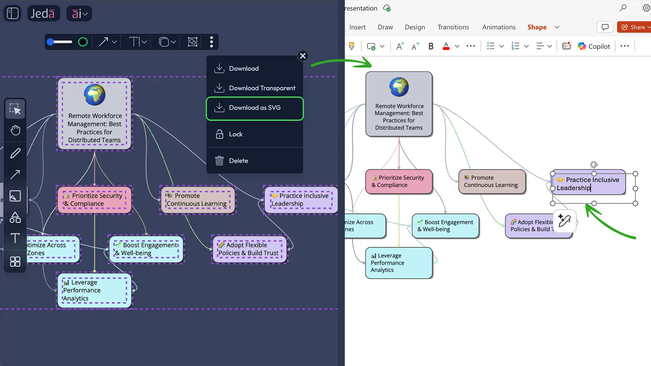651x366 pixels.
Task: Click the shapes tool in left sidebar
Action: pos(15,217)
